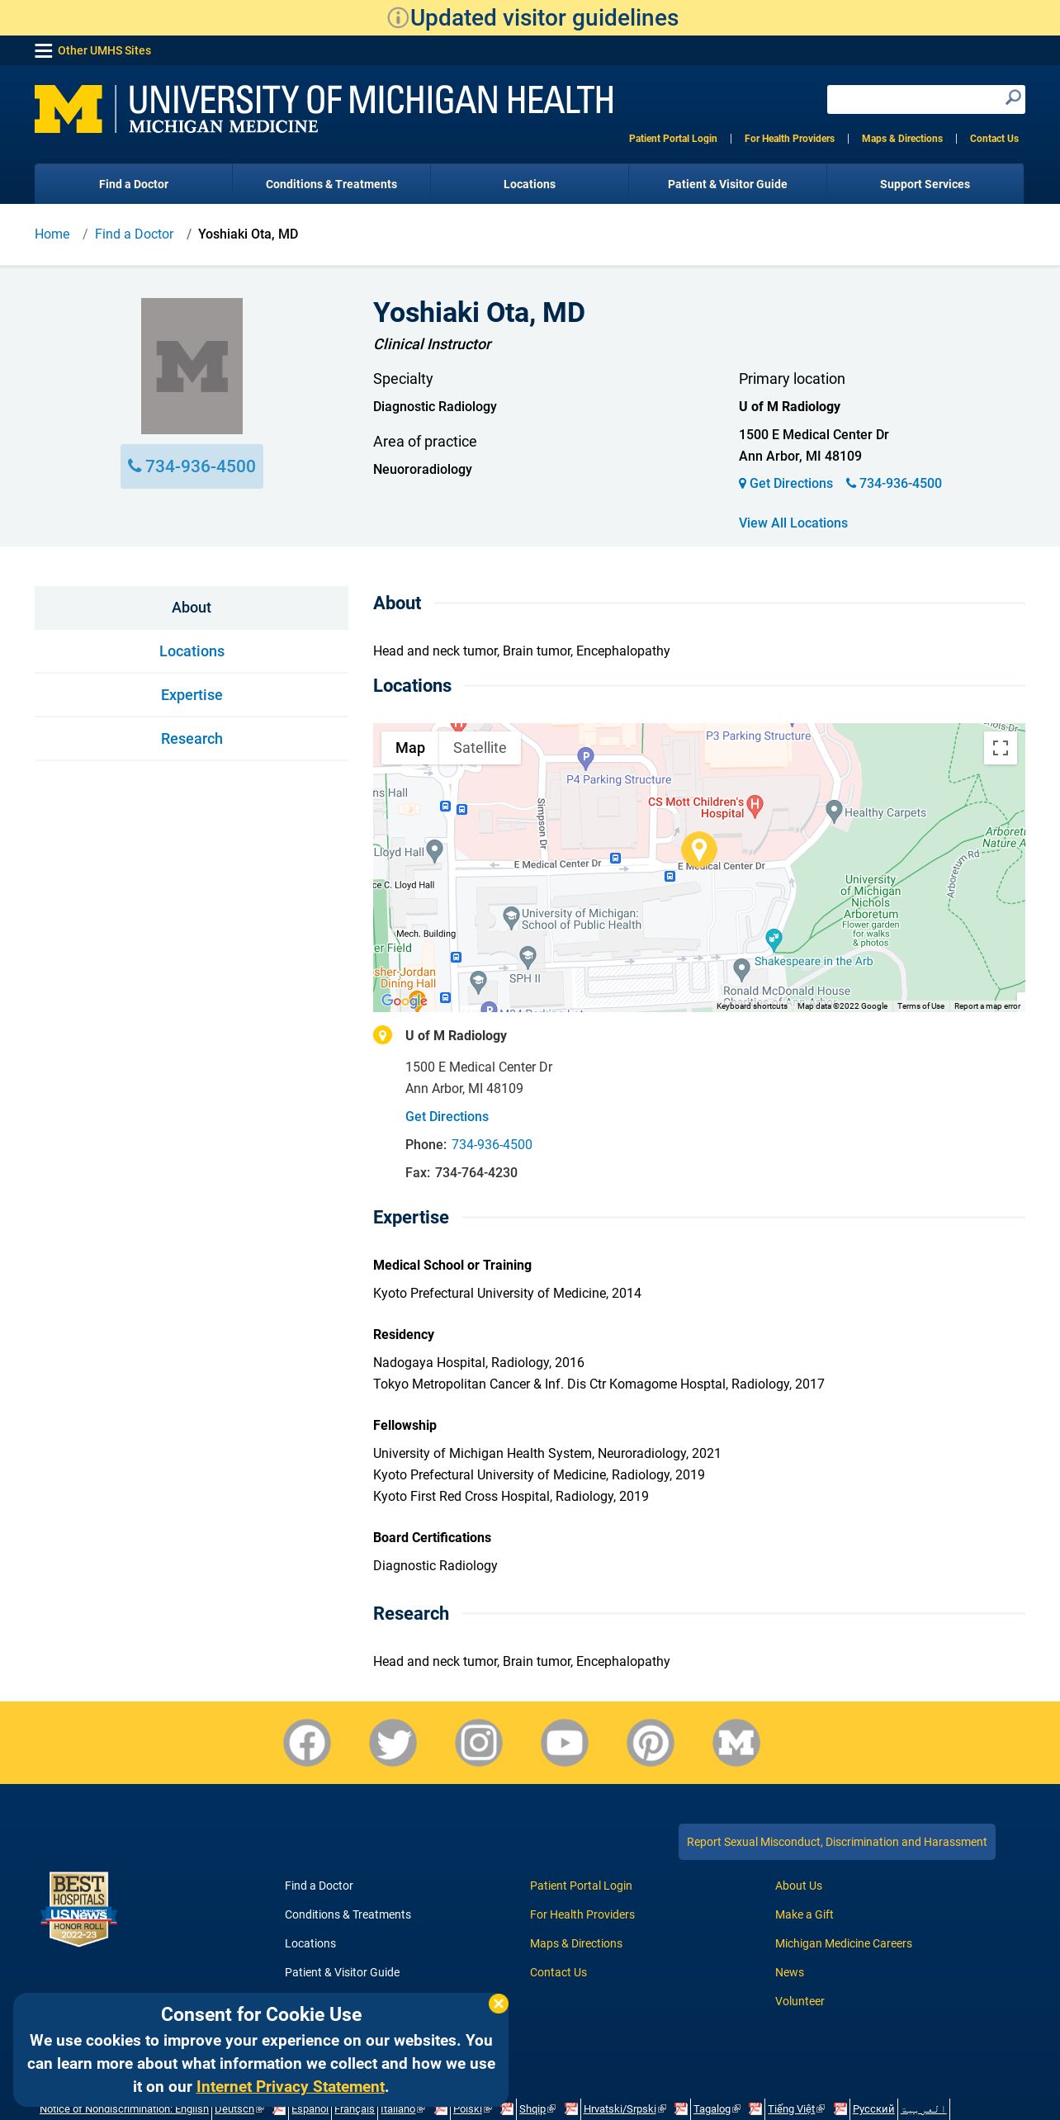
Task: Submit search with the magnifier icon
Action: [1013, 98]
